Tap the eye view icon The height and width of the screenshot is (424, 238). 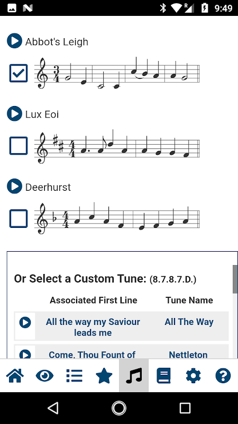coord(44,376)
